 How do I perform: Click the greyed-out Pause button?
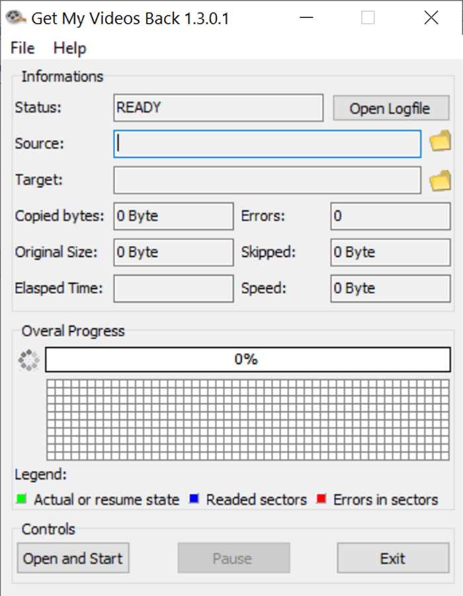click(x=233, y=558)
